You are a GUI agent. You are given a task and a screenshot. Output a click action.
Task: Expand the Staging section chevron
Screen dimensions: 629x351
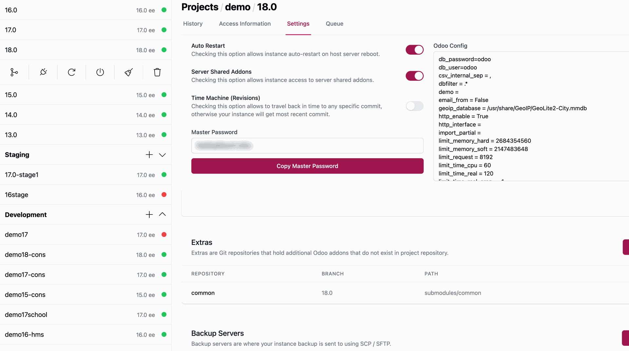click(x=162, y=155)
